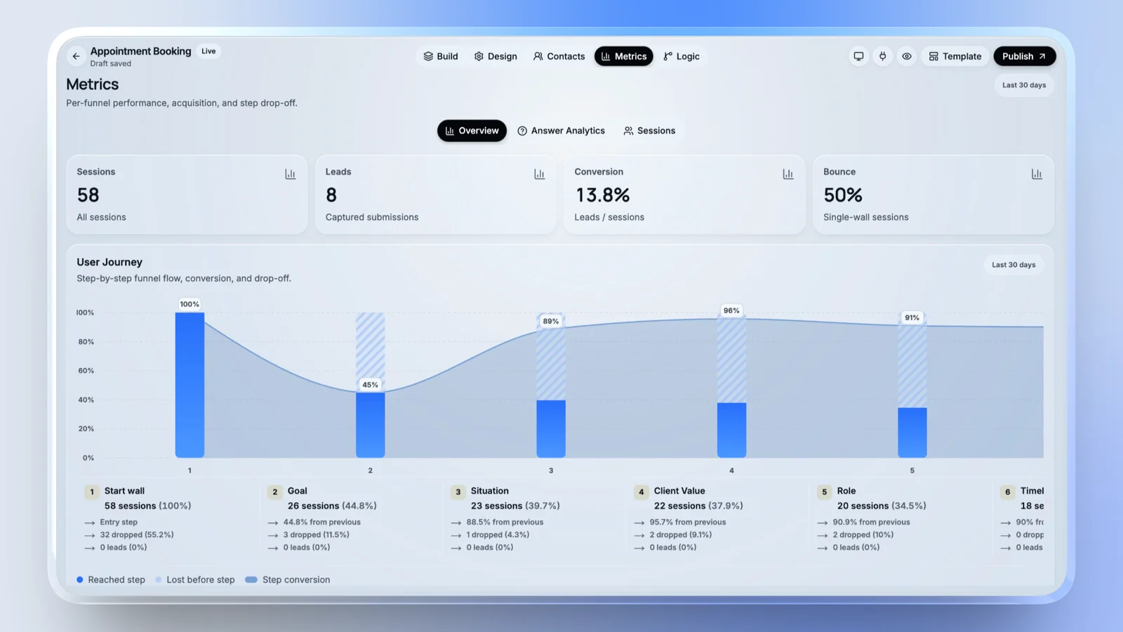The width and height of the screenshot is (1123, 632).
Task: Click the 58 sessions value on Sessions card
Action: [x=88, y=195]
